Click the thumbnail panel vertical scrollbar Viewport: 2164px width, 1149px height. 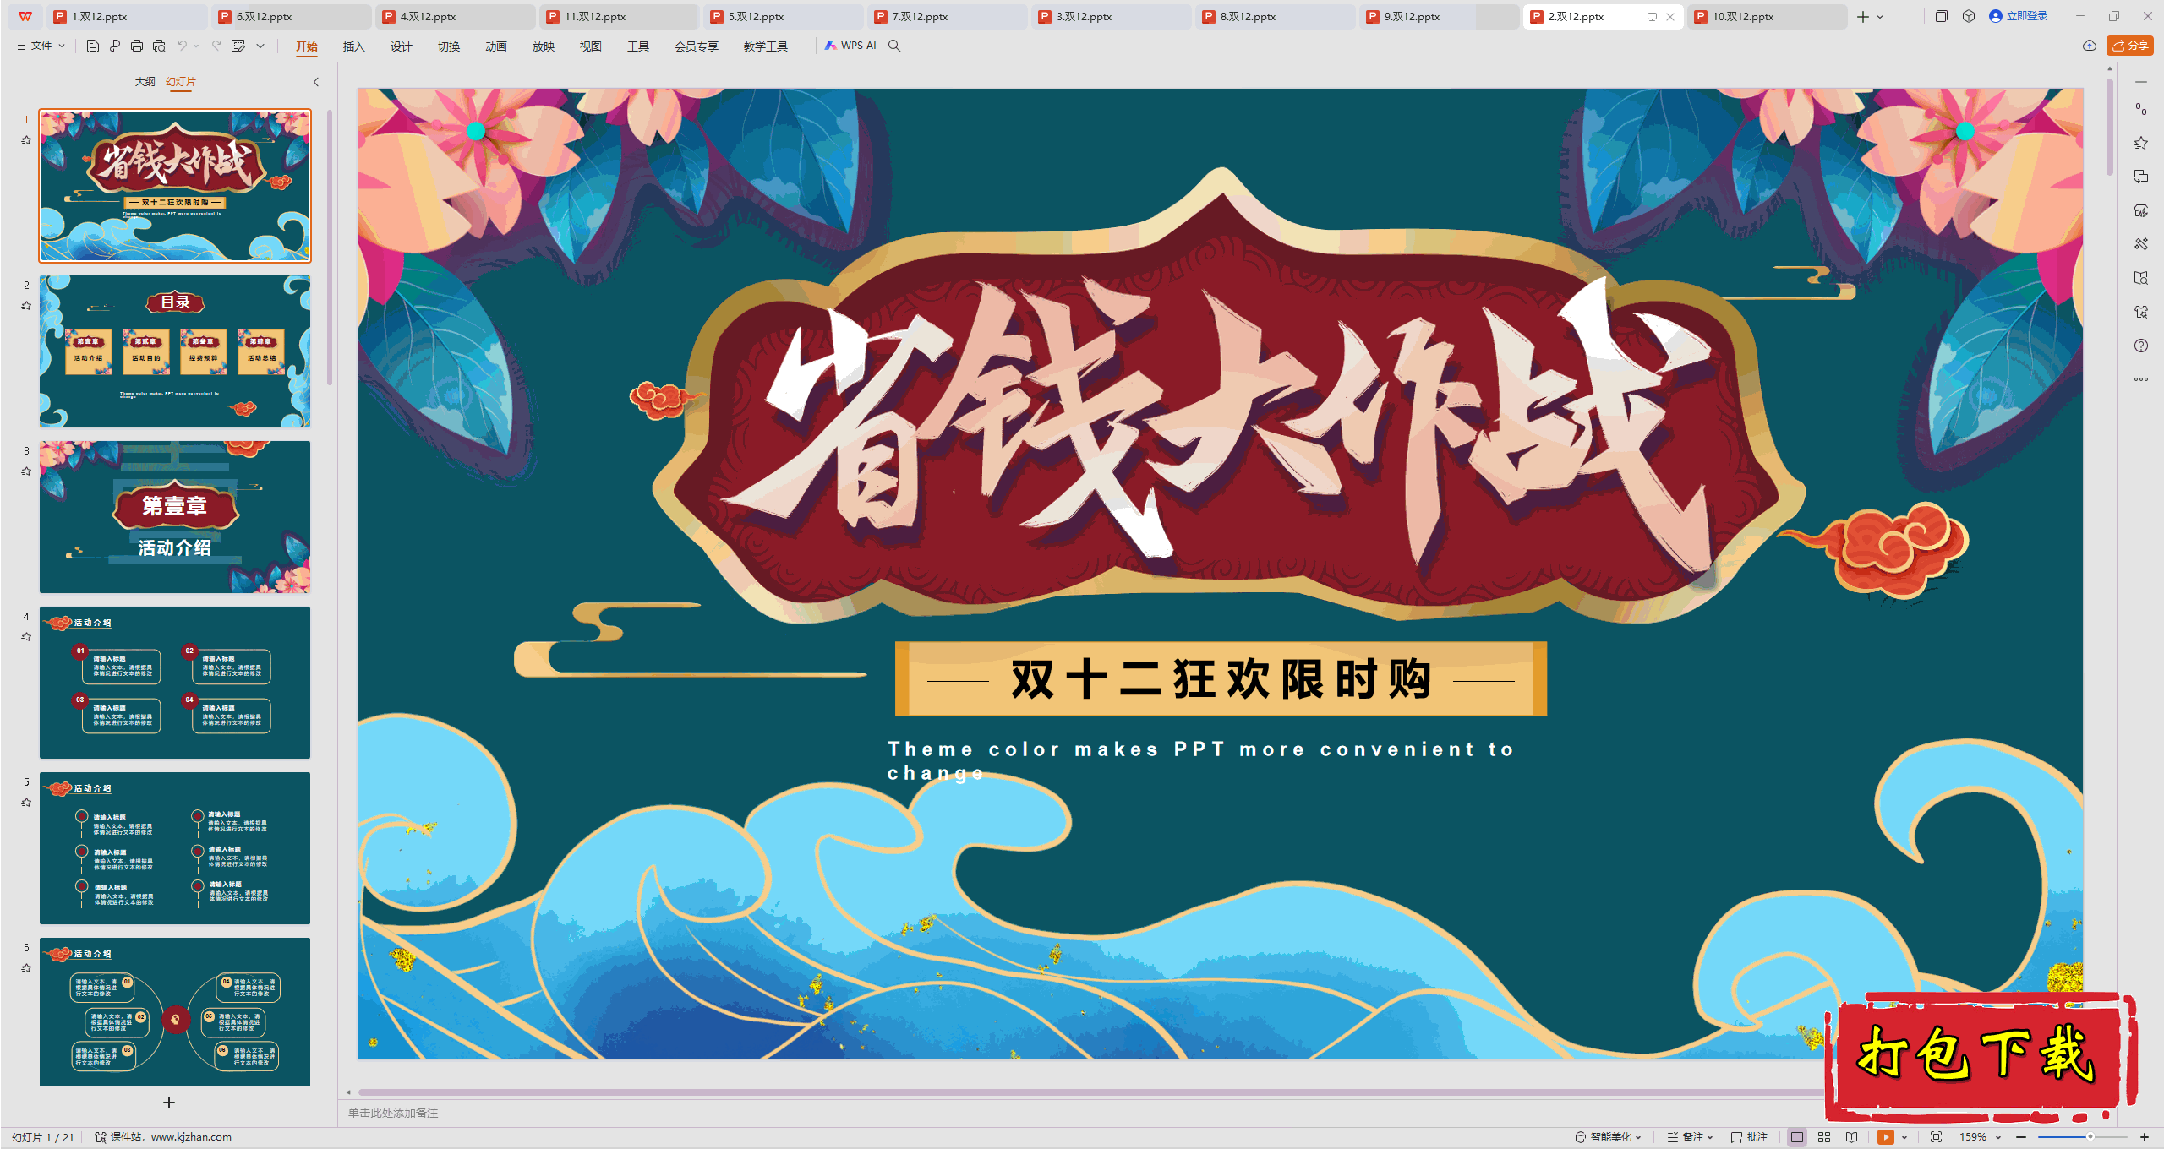click(330, 248)
